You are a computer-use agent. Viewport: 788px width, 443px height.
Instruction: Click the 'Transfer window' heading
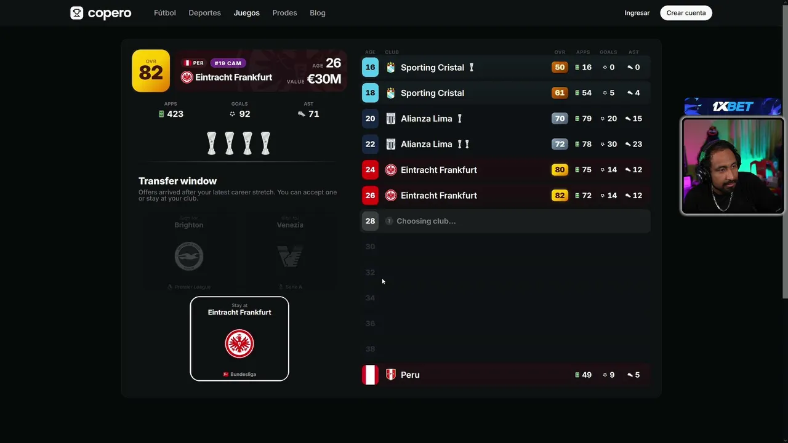tap(177, 181)
